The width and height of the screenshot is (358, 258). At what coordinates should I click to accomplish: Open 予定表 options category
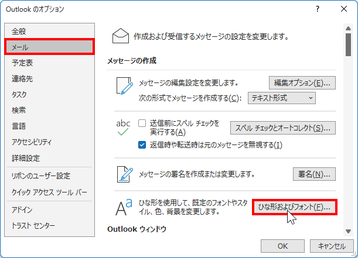pos(49,63)
